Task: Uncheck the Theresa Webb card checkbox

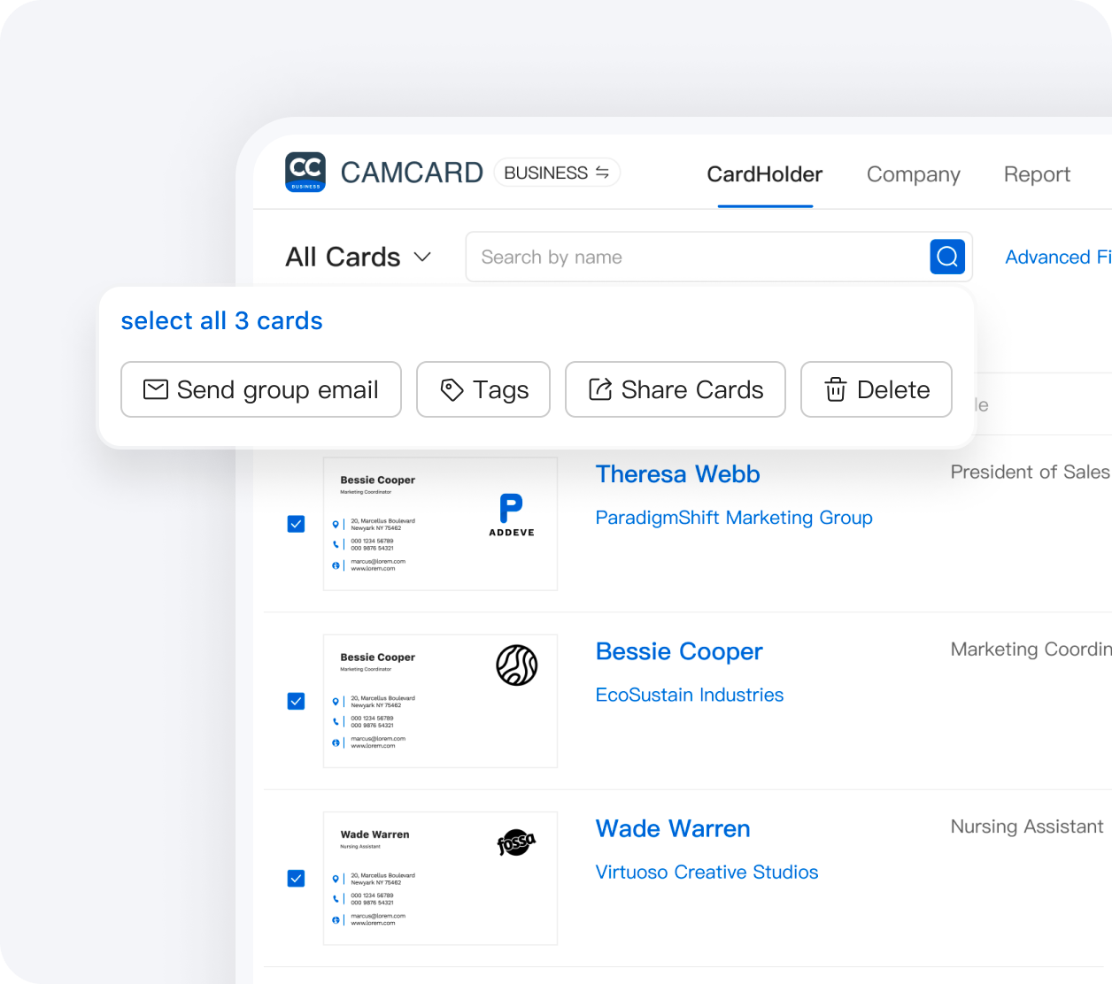Action: pos(296,524)
